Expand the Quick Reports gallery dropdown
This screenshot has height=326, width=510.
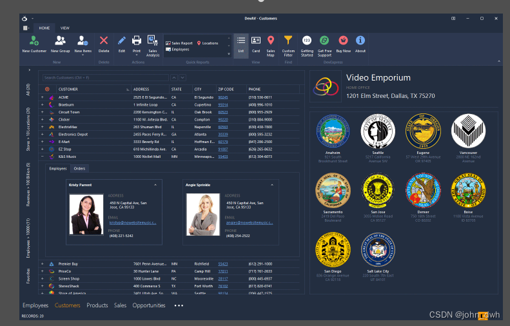click(229, 54)
